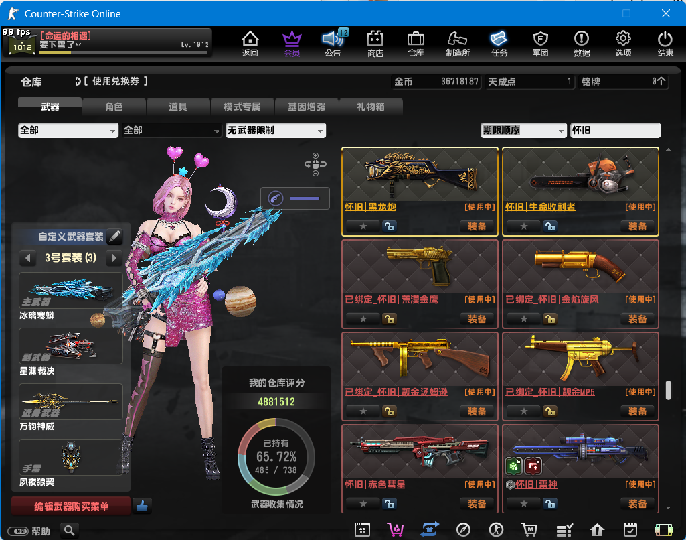Image resolution: width=686 pixels, height=540 pixels.
Task: Select the 万钧神威 melee weapon slot
Action: [71, 401]
